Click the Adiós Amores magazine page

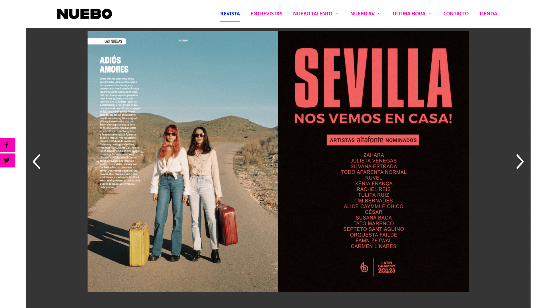click(183, 162)
